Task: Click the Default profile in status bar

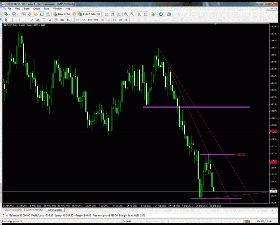Action: pyautogui.click(x=127, y=221)
